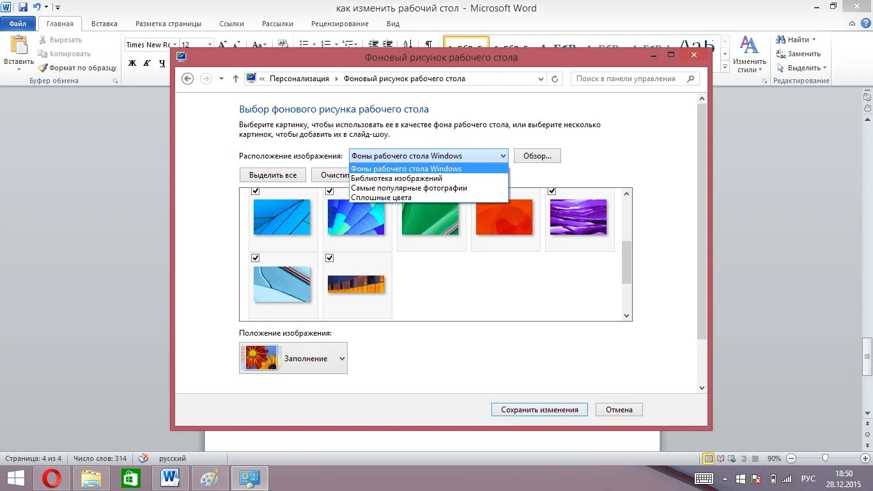This screenshot has width=873, height=491.
Task: Expand the Выделить dropdown in Word
Action: click(824, 68)
